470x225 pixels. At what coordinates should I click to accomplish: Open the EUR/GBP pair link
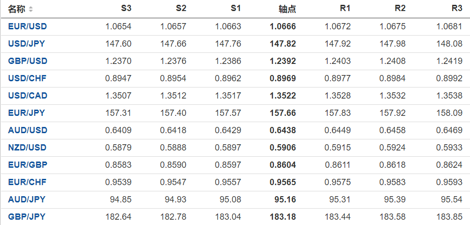27,165
